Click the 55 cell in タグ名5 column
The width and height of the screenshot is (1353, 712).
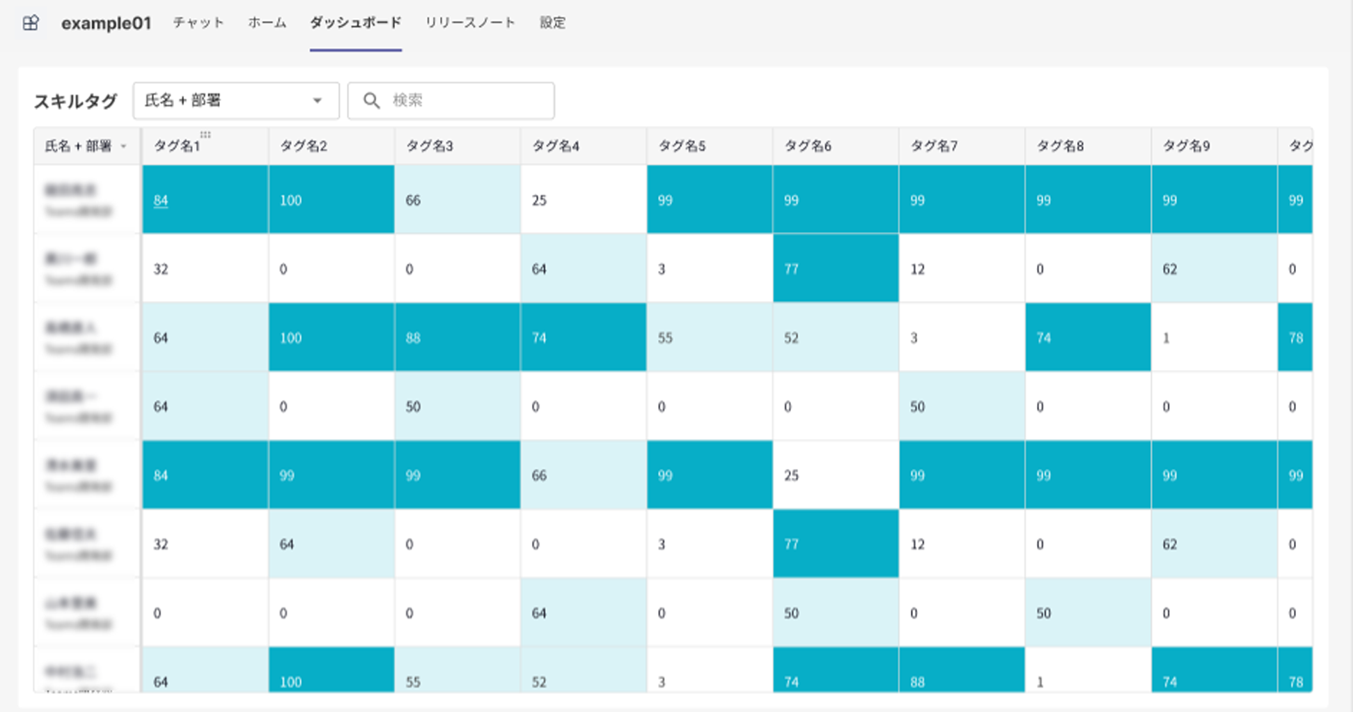[665, 338]
